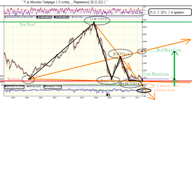Click the 2500 price axis label
This screenshot has width=192, height=179.
pos(144,63)
